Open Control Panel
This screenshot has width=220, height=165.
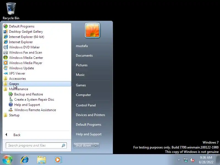[86, 105]
